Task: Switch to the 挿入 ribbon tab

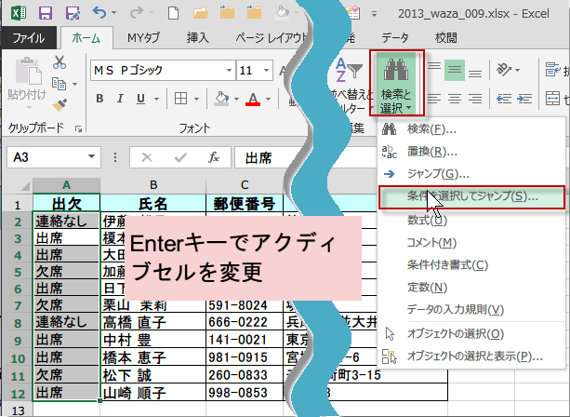Action: 197,37
